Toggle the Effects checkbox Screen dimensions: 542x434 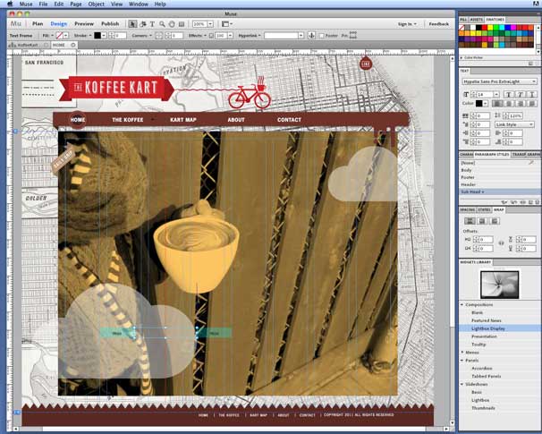point(211,36)
